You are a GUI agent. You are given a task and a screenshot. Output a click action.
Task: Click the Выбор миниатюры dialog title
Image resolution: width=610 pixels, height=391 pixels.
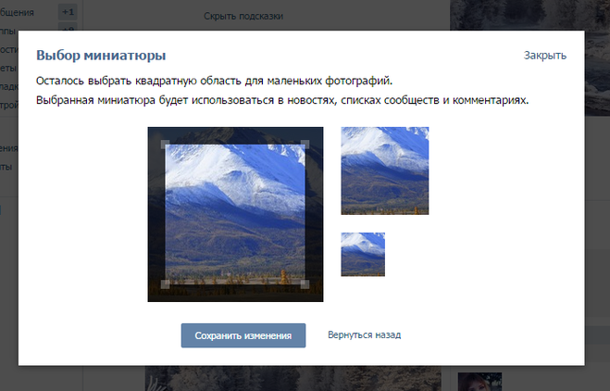click(x=101, y=56)
